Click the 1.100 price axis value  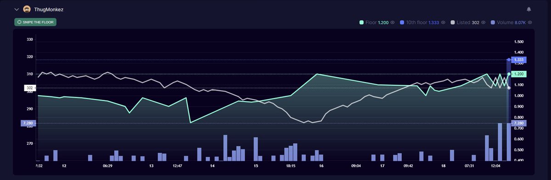519,85
